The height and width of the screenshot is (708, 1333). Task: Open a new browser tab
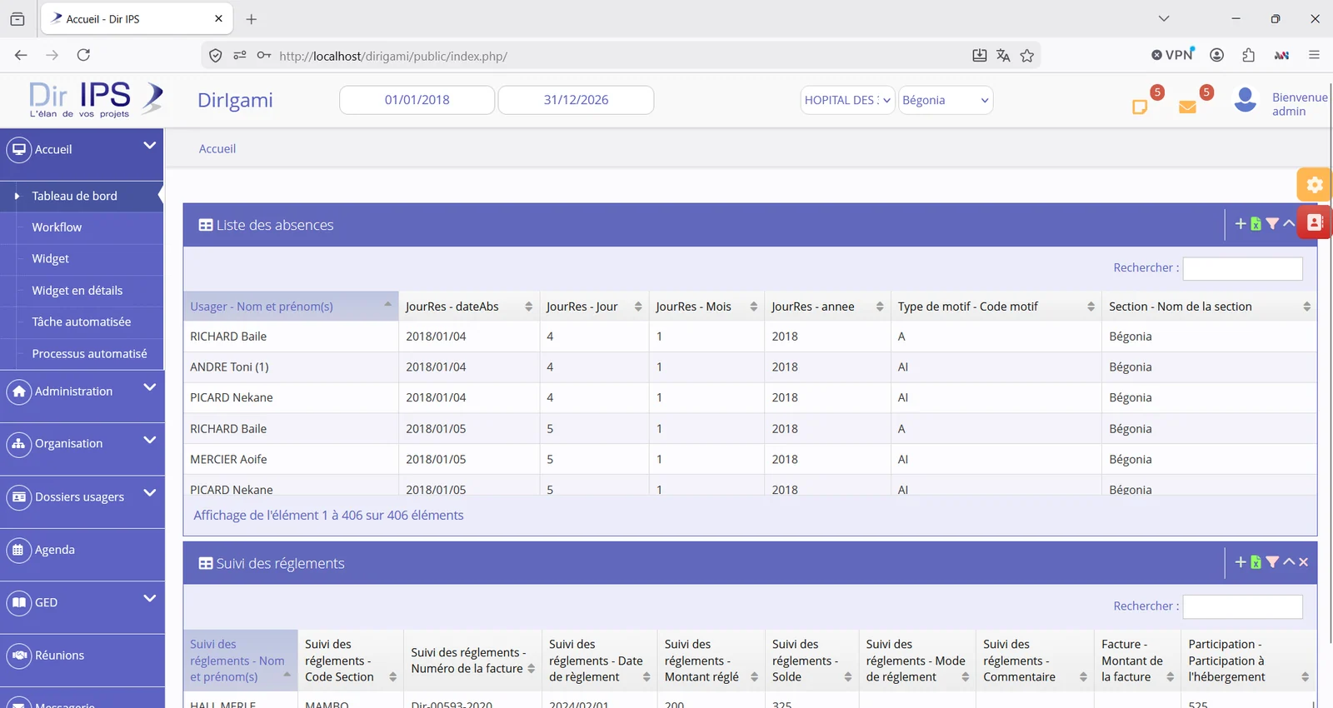coord(252,18)
